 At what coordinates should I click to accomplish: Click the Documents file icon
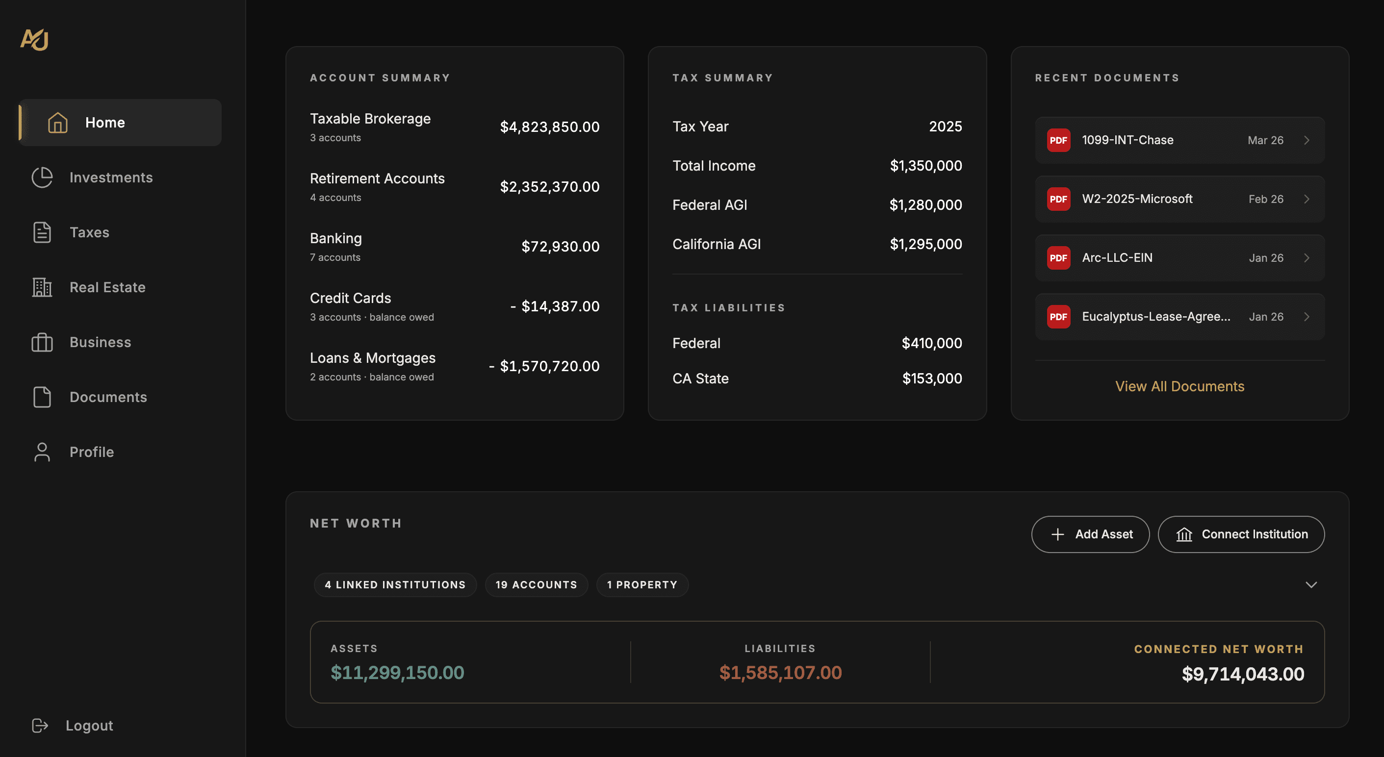pos(42,397)
